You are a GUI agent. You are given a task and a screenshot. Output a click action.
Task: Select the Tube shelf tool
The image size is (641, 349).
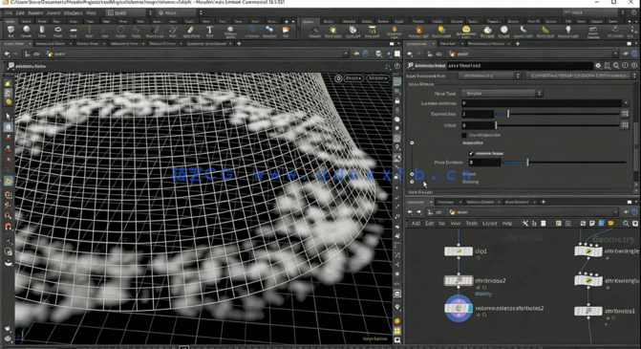pos(42,32)
